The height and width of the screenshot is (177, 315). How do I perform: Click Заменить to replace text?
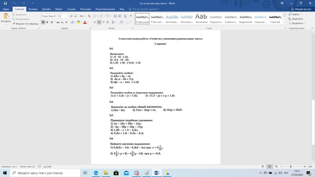click(x=296, y=19)
